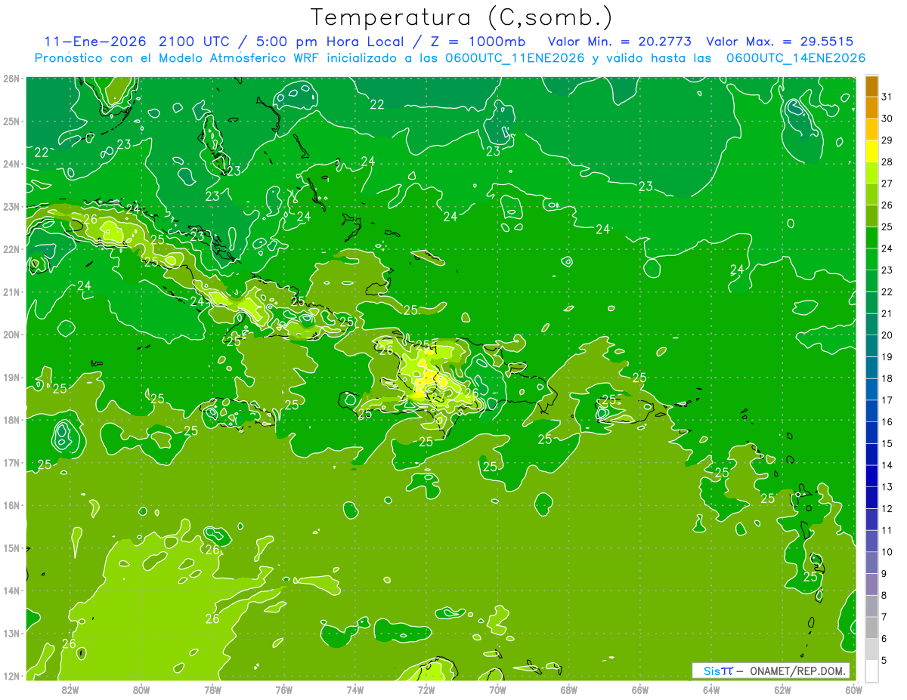Click the white bottom segment below 6
The height and width of the screenshot is (700, 907).
871,670
